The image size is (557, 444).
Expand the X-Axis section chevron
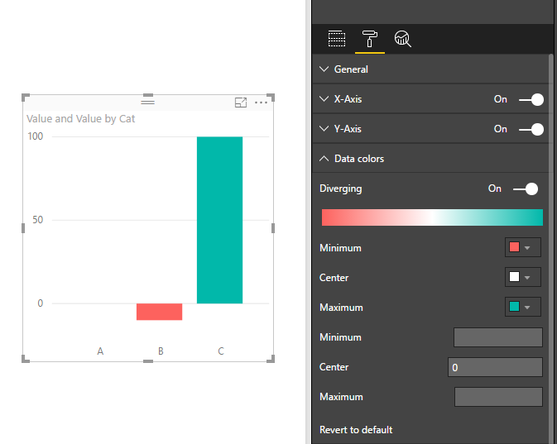324,98
